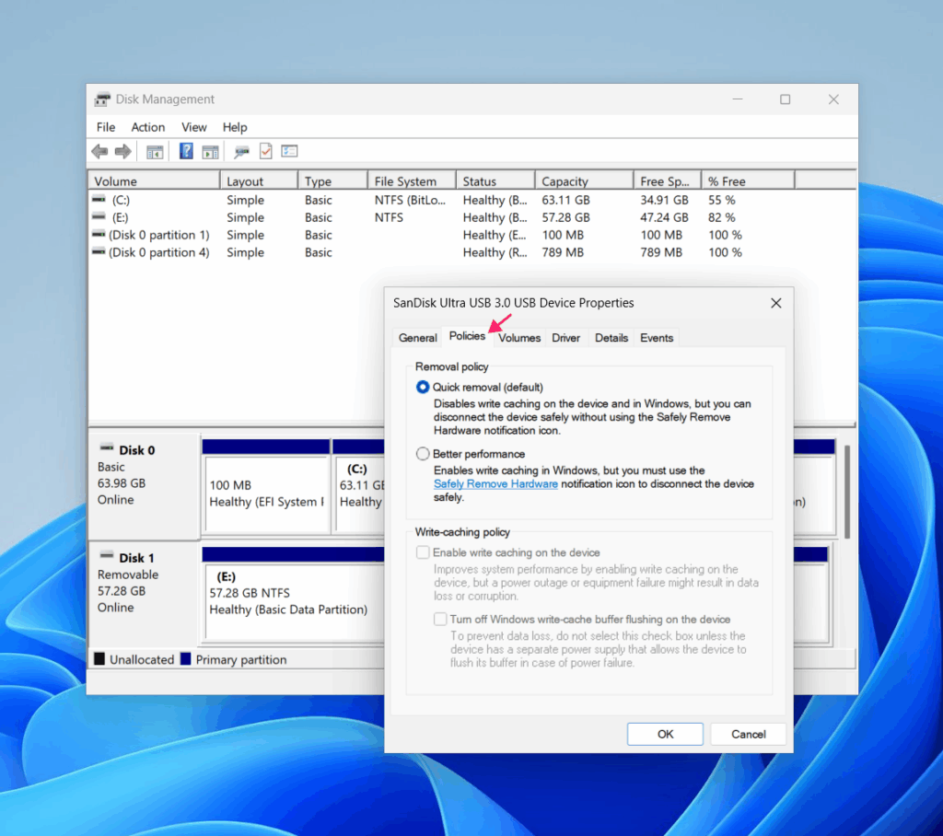Switch to the Details tab
The height and width of the screenshot is (836, 943).
[x=611, y=338]
